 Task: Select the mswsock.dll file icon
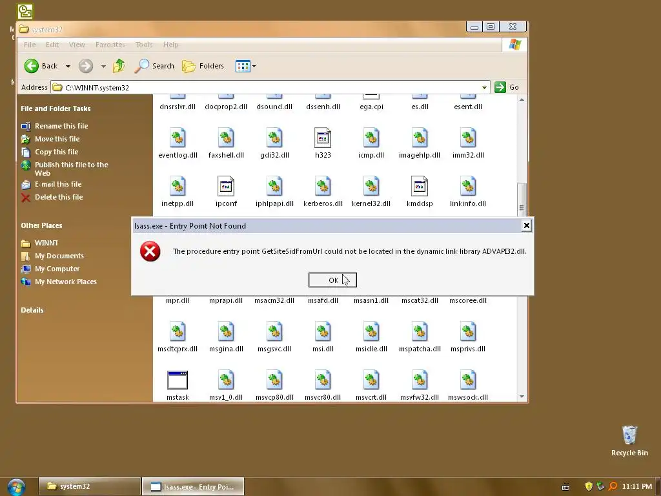coord(468,380)
